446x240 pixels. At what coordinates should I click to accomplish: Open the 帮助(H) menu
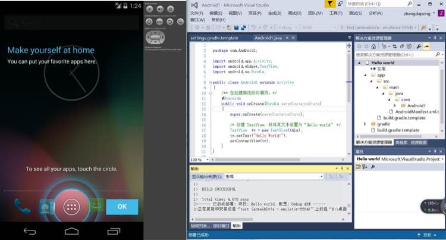tap(218, 20)
